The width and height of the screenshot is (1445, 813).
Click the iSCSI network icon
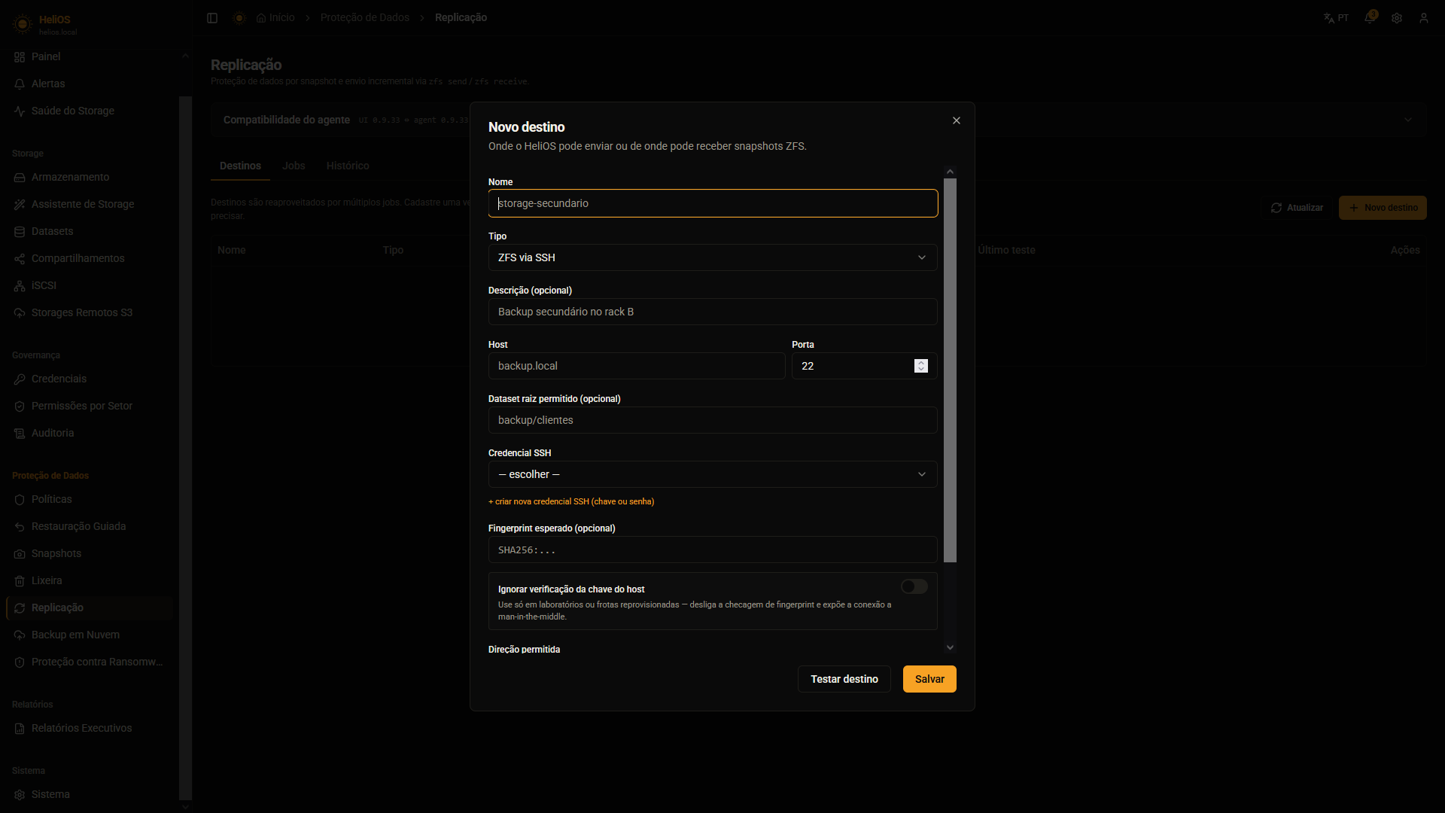(20, 285)
